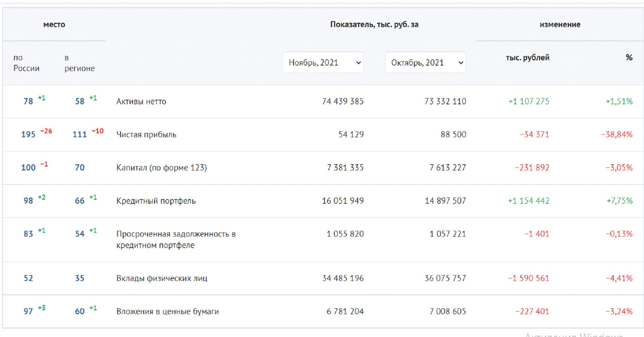Click the percent change −3,05%
The image size is (644, 337).
point(619,168)
